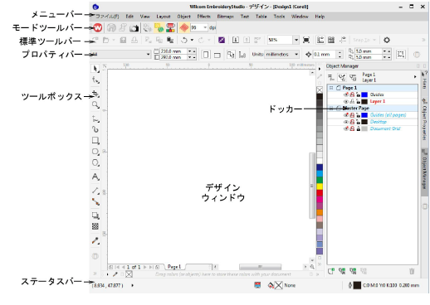Set landscape page orientation
The height and width of the screenshot is (305, 430).
[217, 55]
